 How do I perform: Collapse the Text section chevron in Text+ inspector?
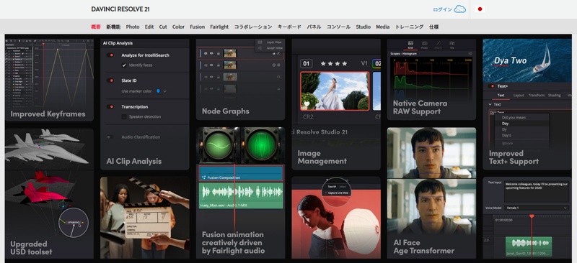click(490, 104)
